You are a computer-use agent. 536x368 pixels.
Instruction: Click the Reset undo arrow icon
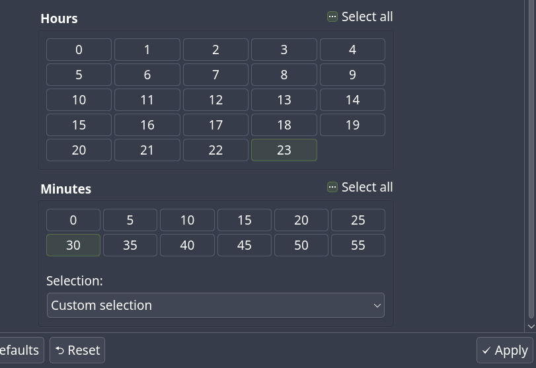pyautogui.click(x=59, y=350)
